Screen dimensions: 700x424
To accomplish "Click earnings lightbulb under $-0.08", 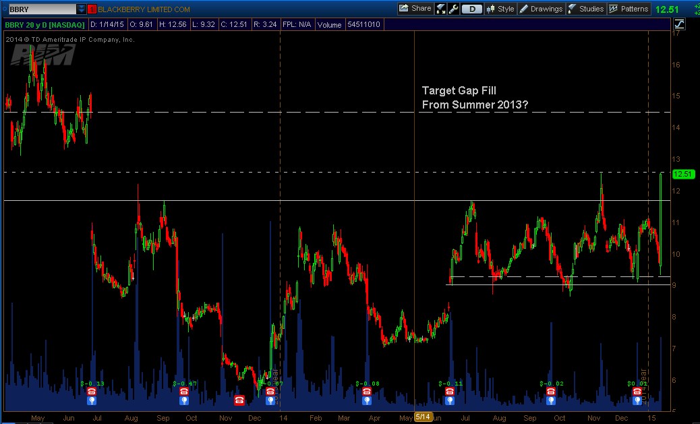I will [x=366, y=400].
